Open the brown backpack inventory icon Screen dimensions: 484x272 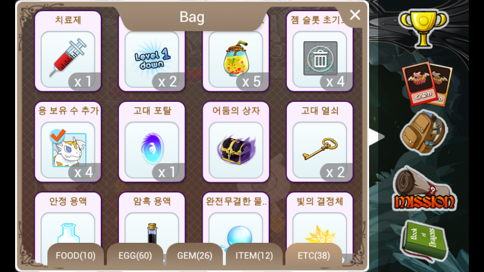point(423,132)
